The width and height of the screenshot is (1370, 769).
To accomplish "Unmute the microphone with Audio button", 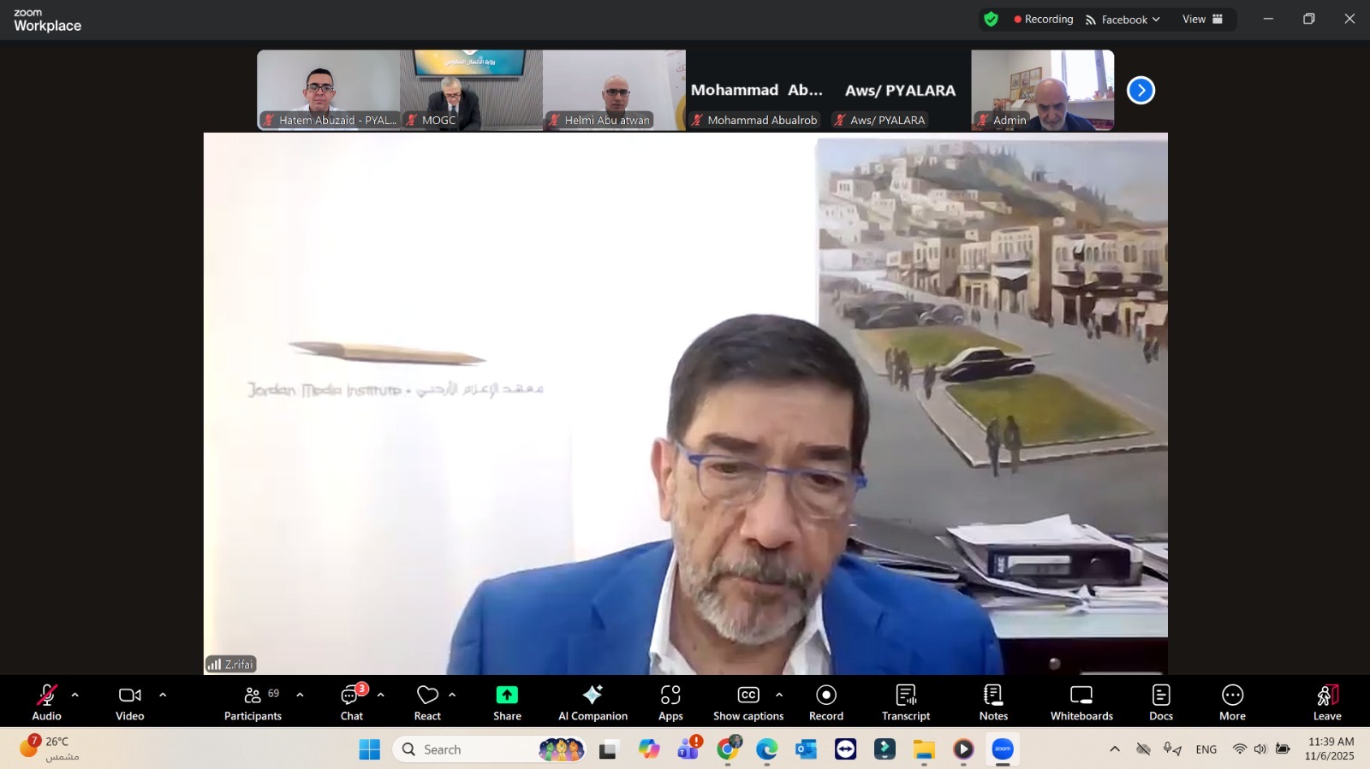I will point(46,702).
